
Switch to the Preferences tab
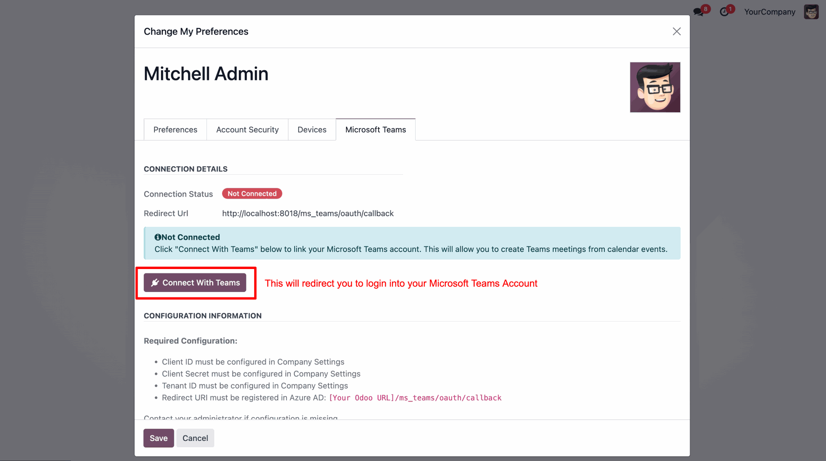click(x=175, y=130)
